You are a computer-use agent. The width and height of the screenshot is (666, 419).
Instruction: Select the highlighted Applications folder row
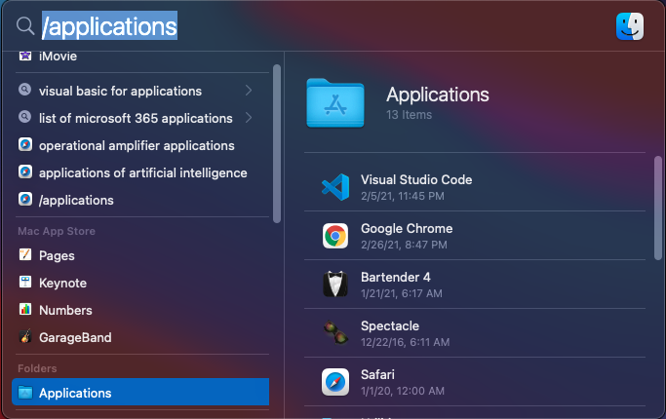(140, 392)
